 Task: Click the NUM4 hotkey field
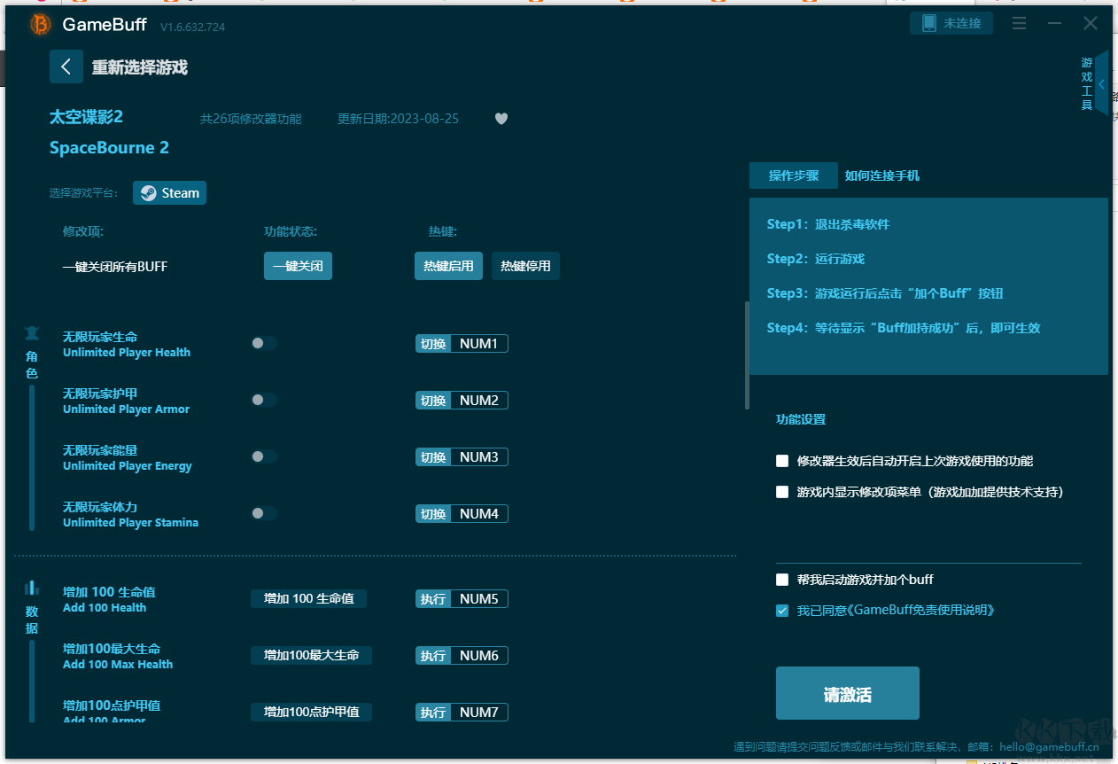click(479, 514)
